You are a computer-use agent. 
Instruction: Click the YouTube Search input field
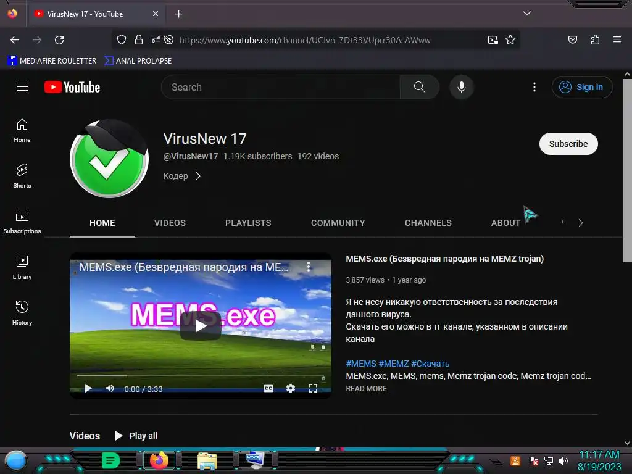point(281,87)
